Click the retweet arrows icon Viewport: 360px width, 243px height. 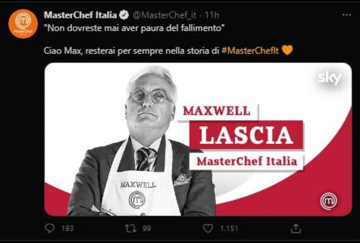coord(130,228)
